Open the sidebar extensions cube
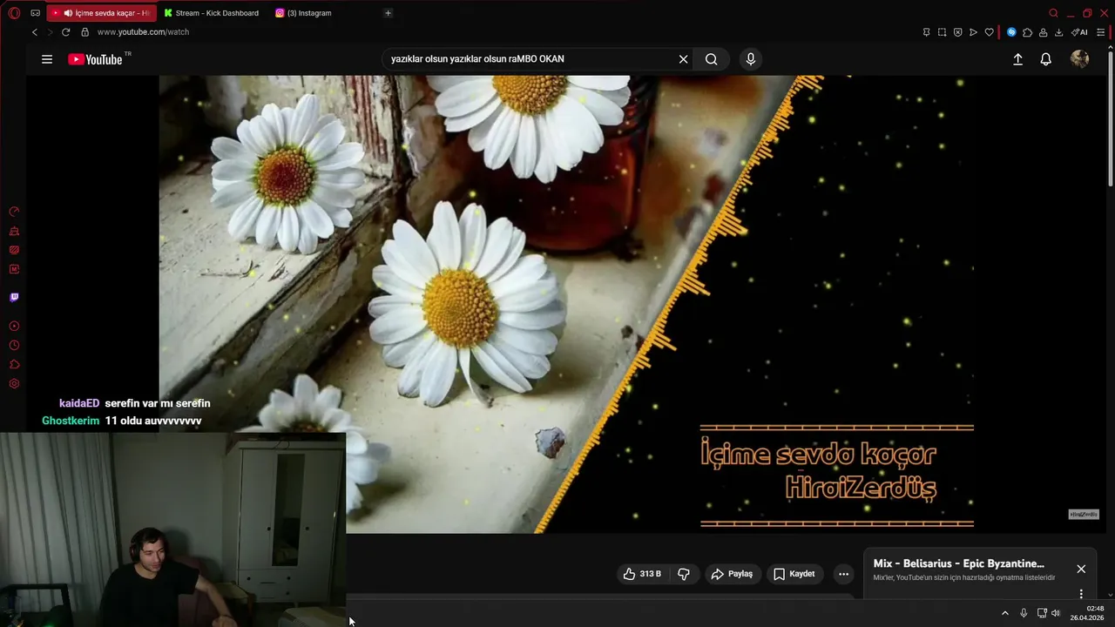 (14, 365)
